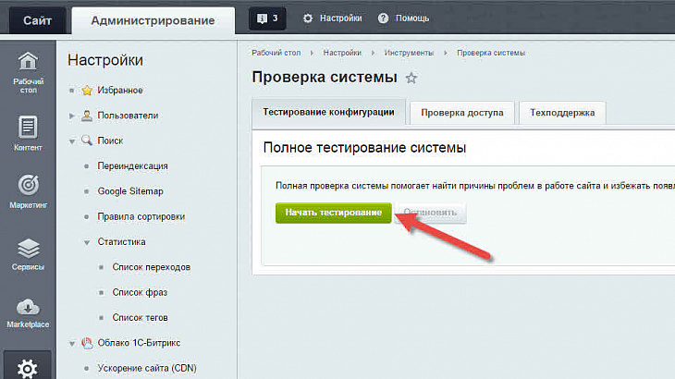Click the question mark help icon

383,18
